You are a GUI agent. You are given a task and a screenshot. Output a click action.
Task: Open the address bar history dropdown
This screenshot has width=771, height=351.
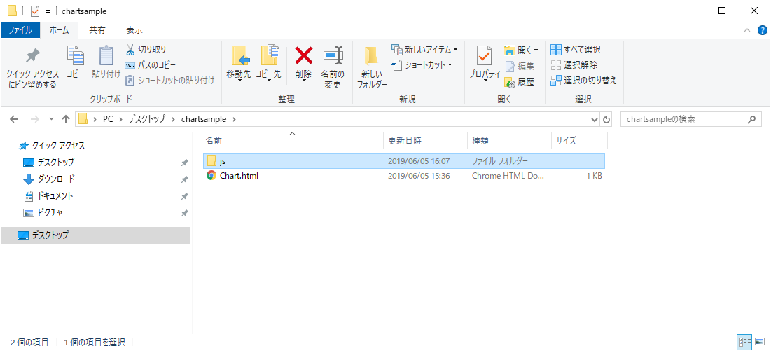595,119
